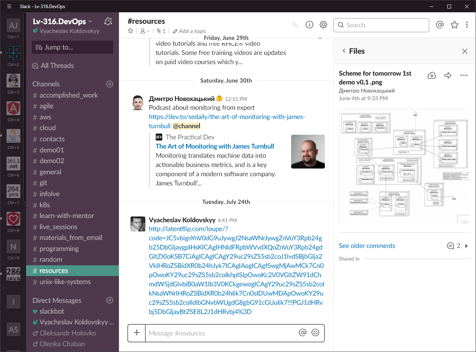Download the Scheme file with cloud icon
The height and width of the screenshot is (352, 476).
(x=432, y=75)
